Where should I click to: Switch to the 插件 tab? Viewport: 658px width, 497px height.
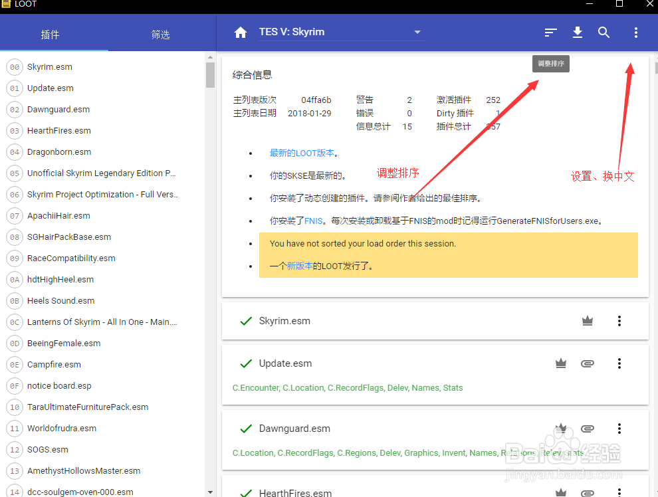click(x=50, y=35)
